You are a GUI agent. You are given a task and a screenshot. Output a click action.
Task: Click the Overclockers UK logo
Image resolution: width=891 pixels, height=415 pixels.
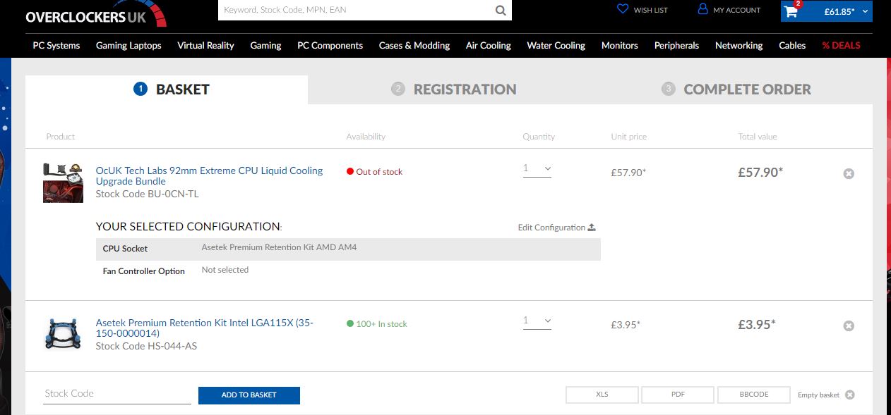coord(95,16)
